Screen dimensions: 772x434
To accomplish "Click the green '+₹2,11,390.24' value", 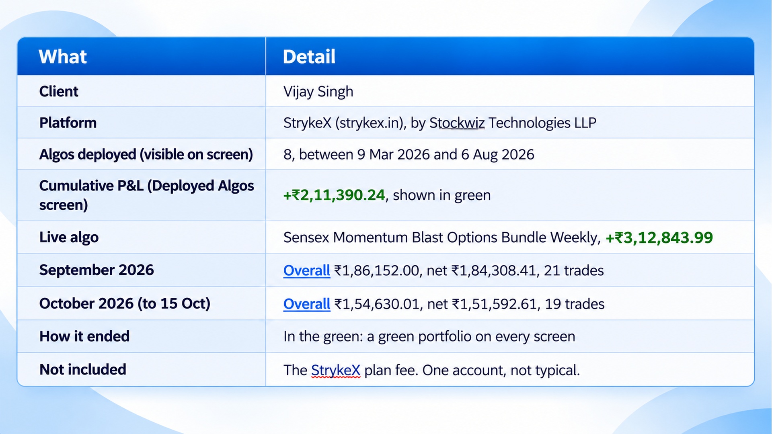I will 334,195.
